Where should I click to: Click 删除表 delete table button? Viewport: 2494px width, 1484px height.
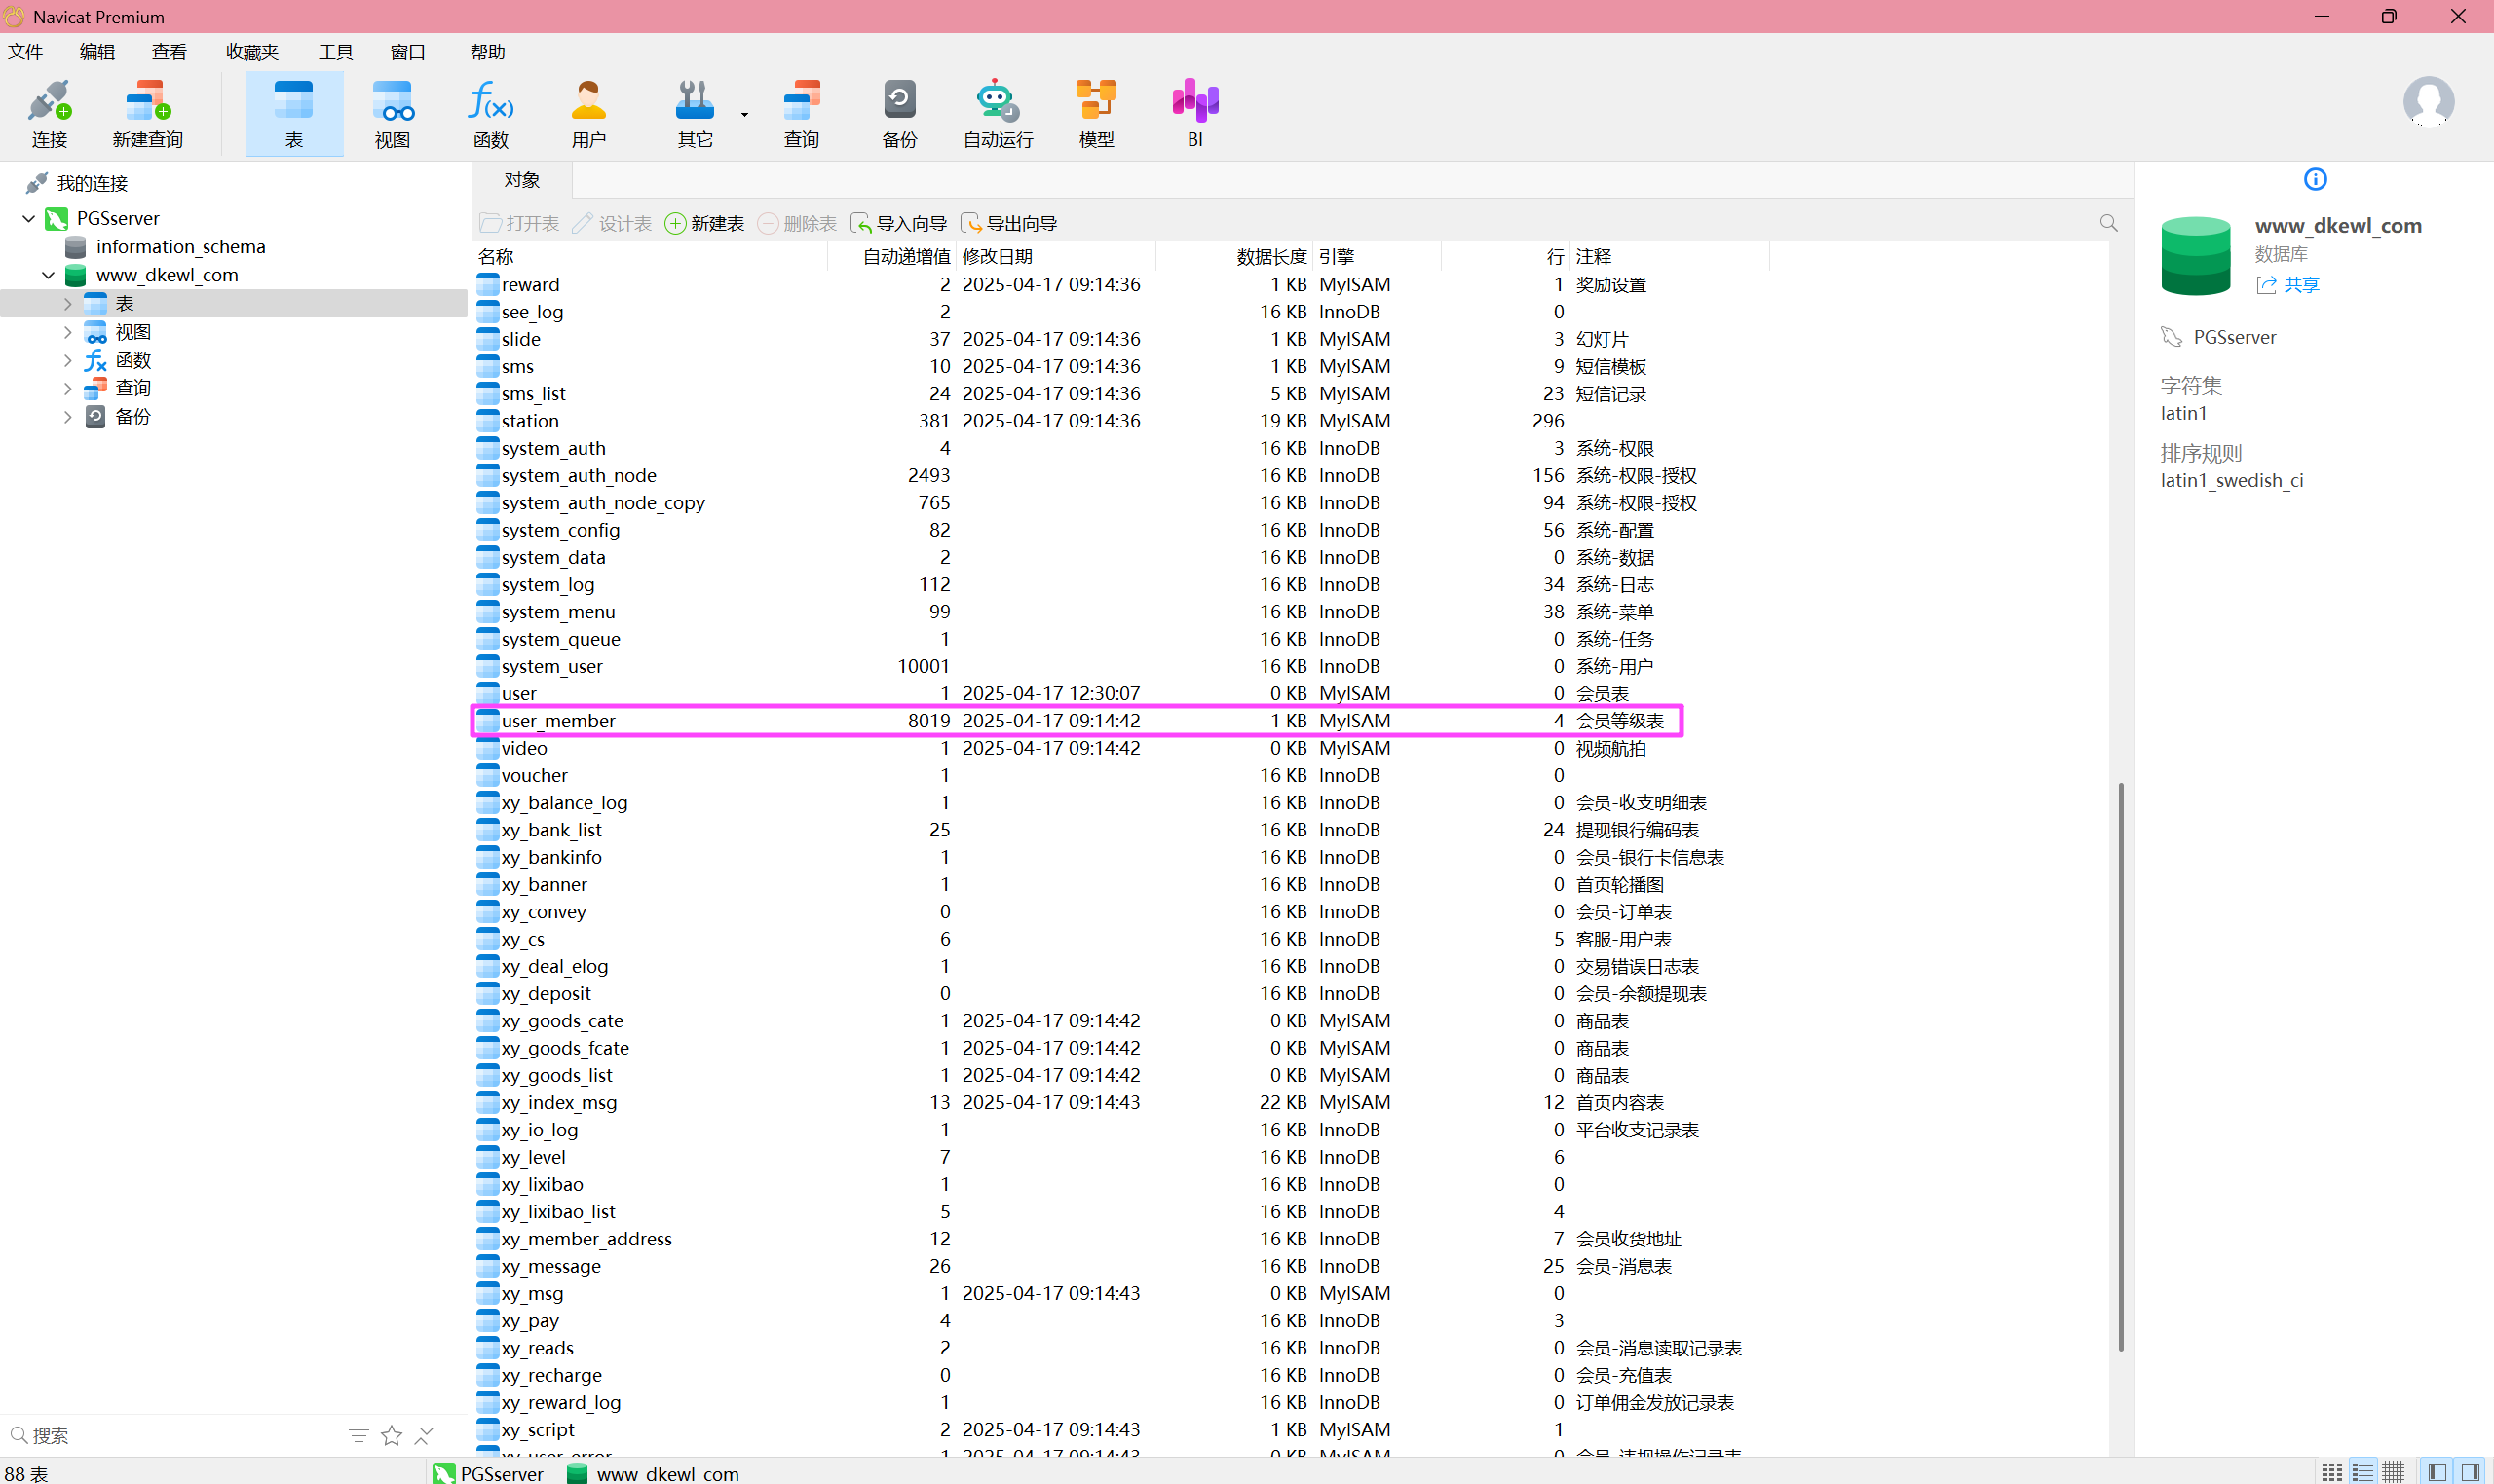pos(797,223)
